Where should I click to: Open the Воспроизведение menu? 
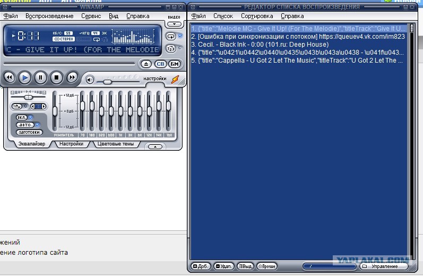coord(49,16)
